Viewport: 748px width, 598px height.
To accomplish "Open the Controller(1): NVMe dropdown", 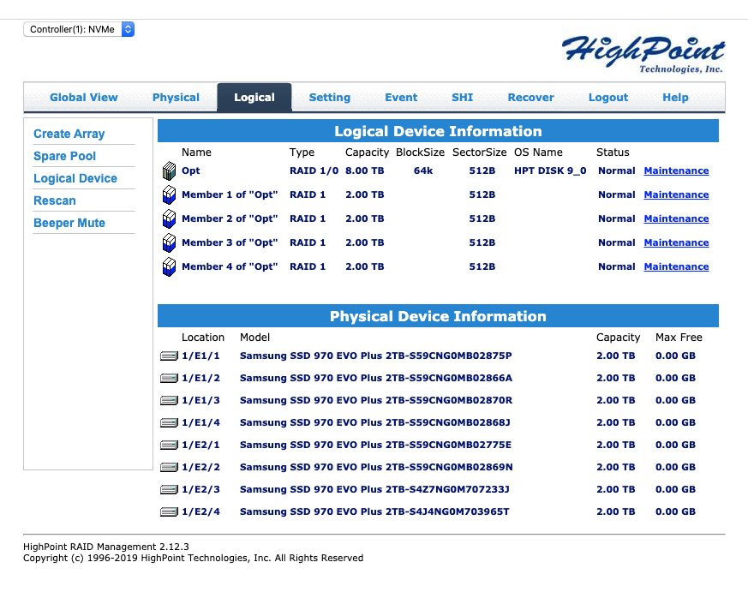I will pos(79,29).
